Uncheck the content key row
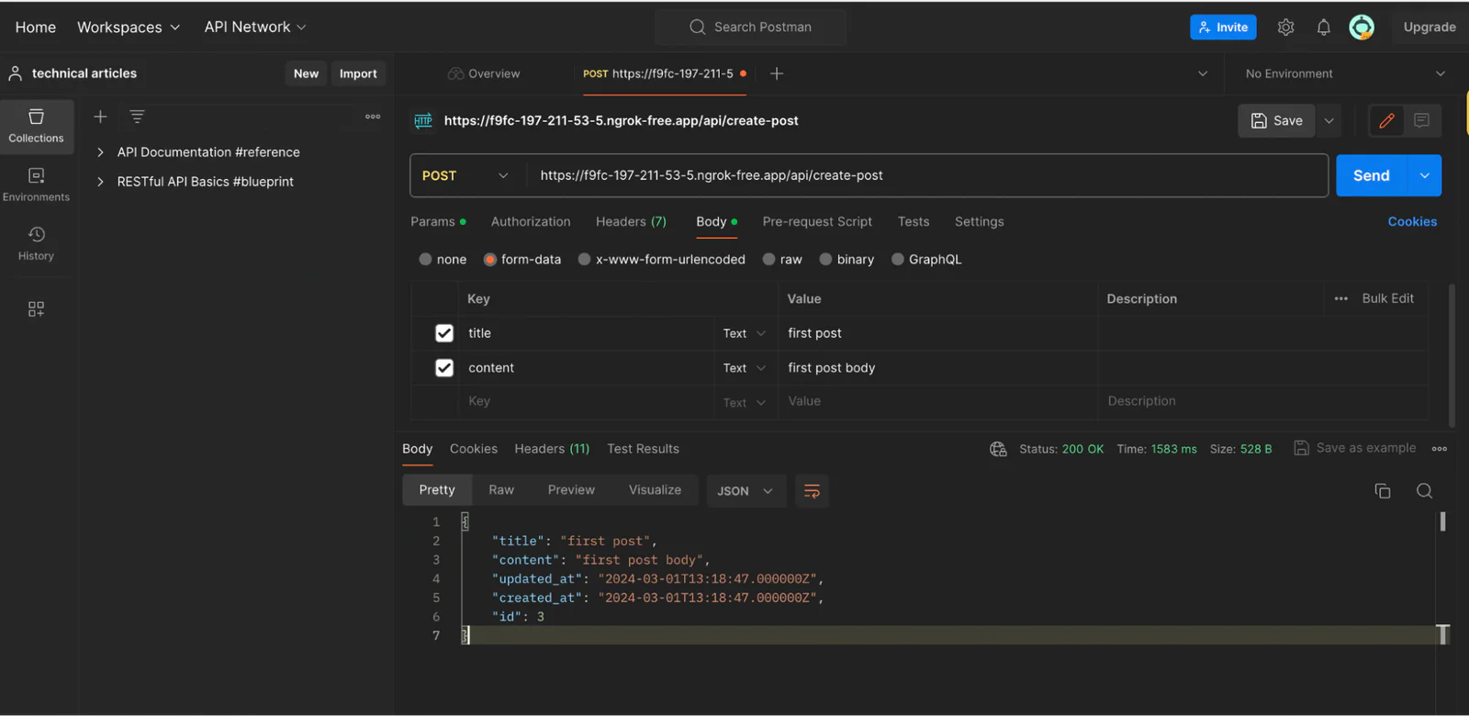This screenshot has height=716, width=1469. [x=444, y=368]
